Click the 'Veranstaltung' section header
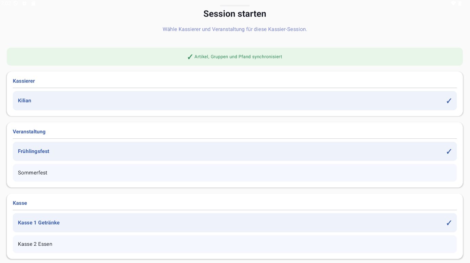The image size is (470, 263). click(29, 132)
